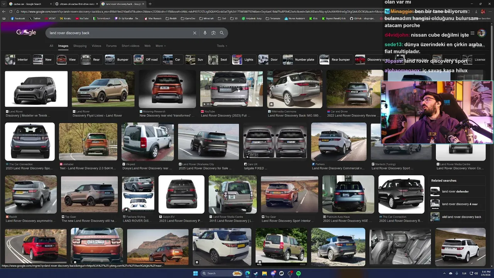Open the Twitter bookmark
The width and height of the screenshot is (494, 278).
pos(35,19)
